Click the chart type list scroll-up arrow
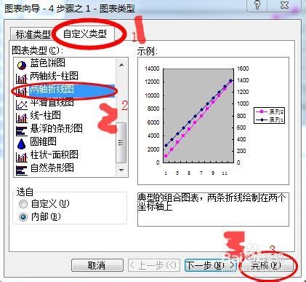 (121, 65)
